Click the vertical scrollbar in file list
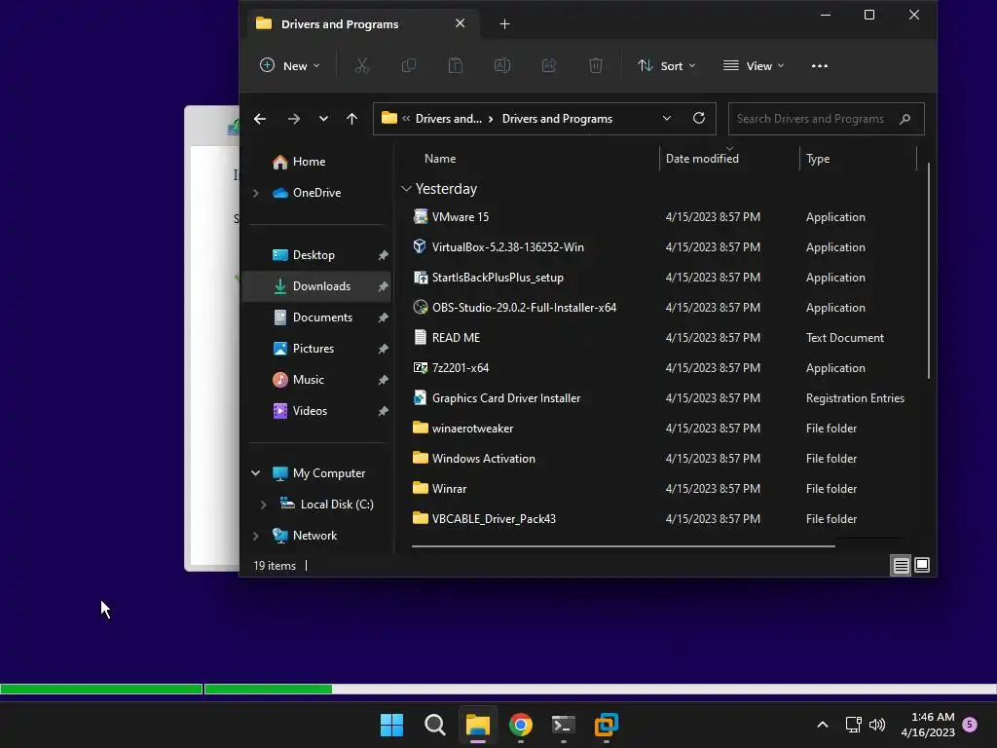Screen dimensions: 997x748 [x=928, y=271]
